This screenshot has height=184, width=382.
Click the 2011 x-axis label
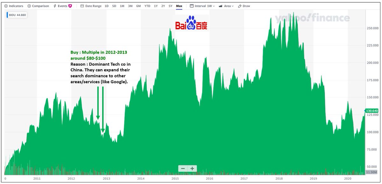point(37,179)
